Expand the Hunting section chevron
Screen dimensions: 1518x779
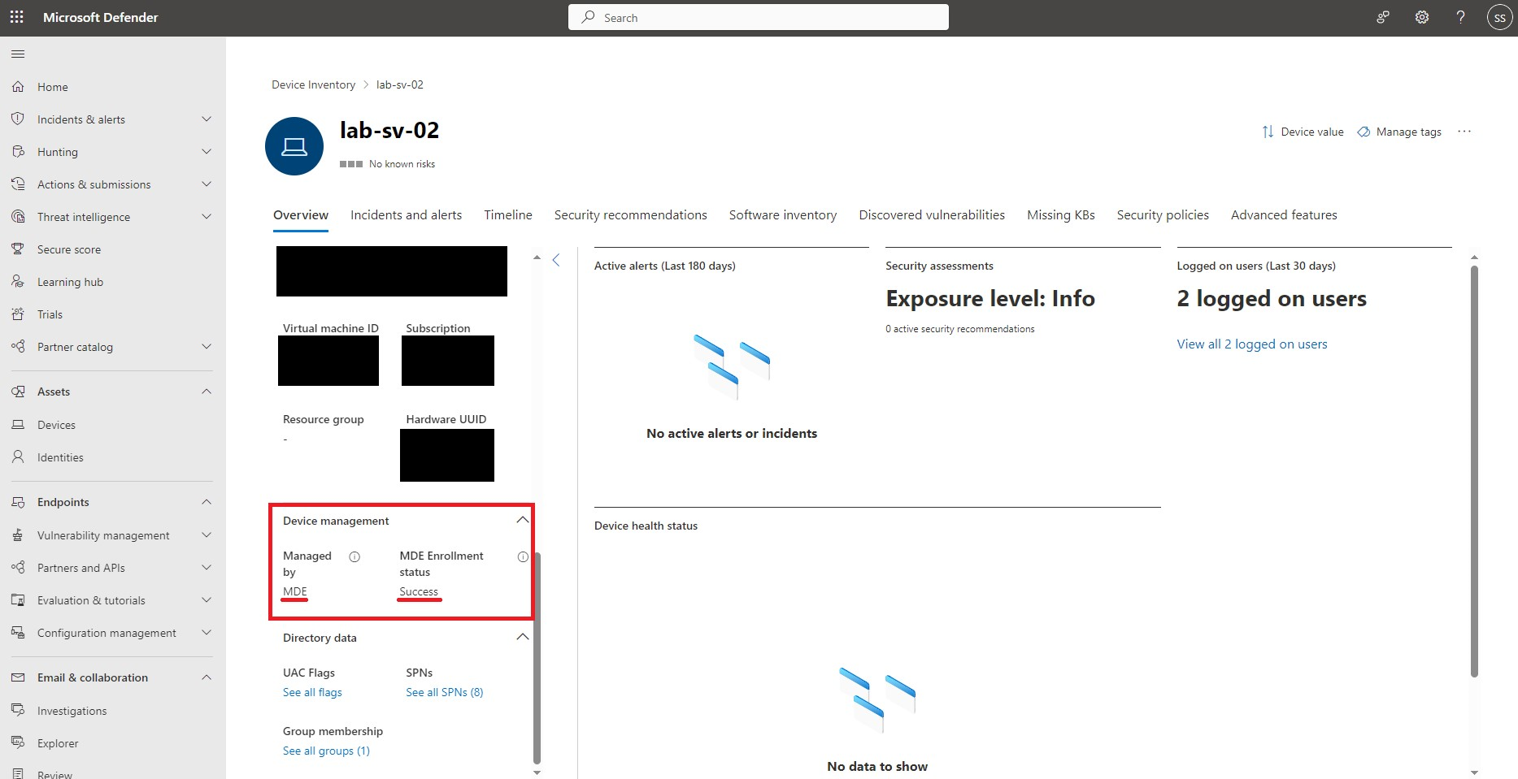pyautogui.click(x=207, y=152)
